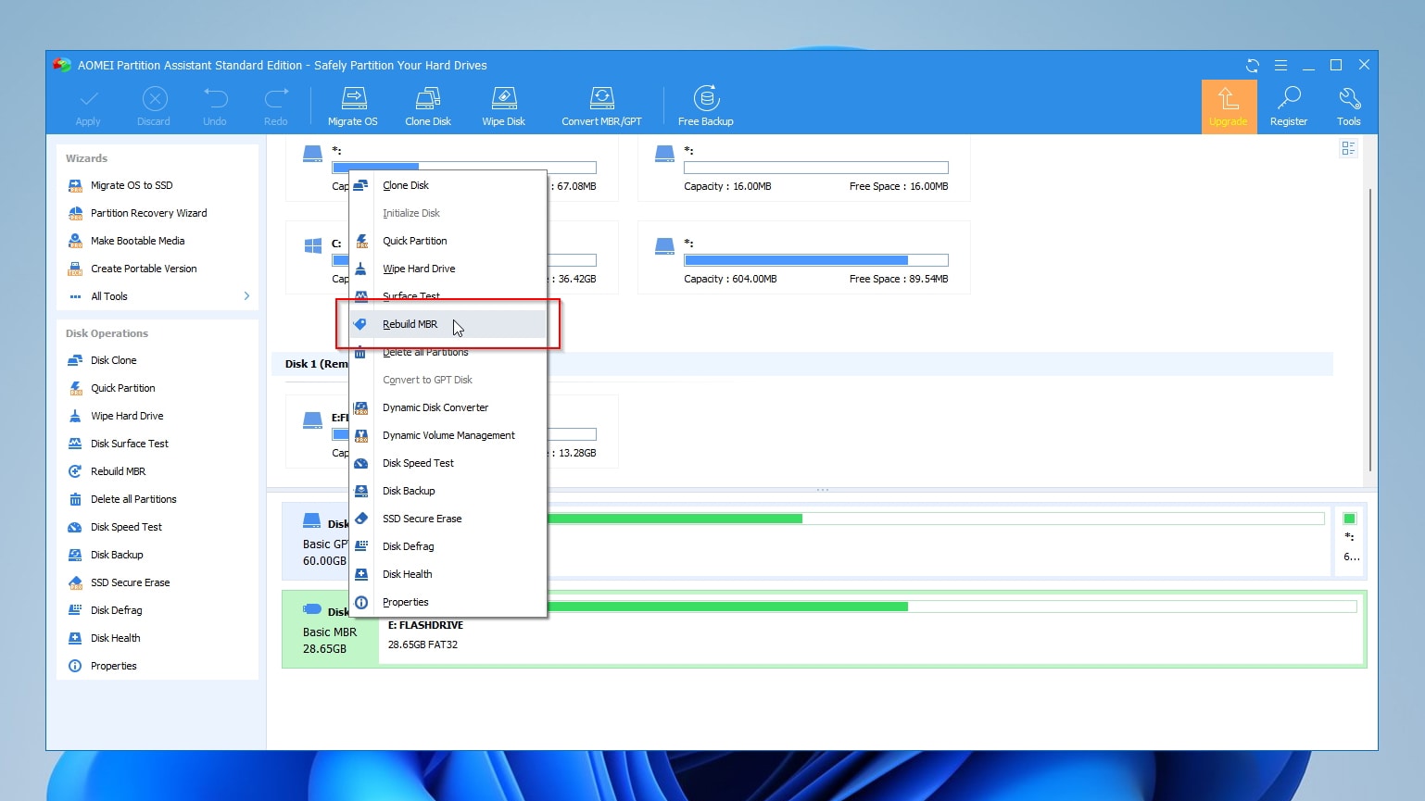Screen dimensions: 1425x801
Task: Select the 604.00MB capacity partition card
Action: [804, 257]
